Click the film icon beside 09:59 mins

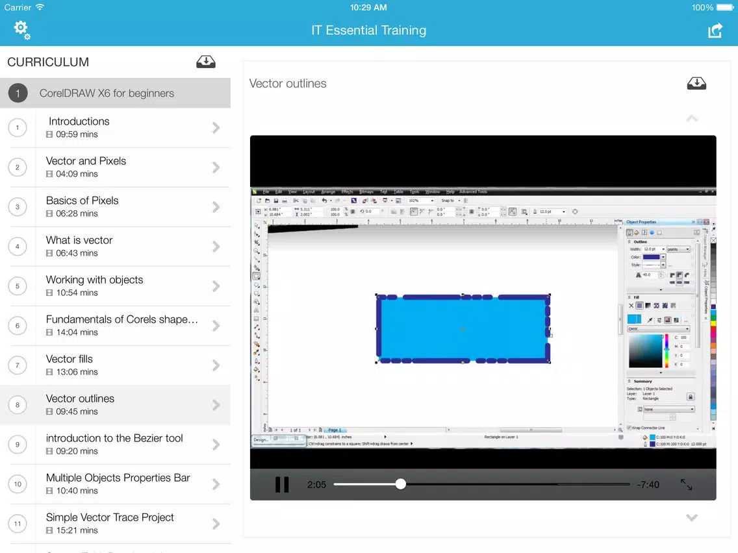tap(49, 134)
